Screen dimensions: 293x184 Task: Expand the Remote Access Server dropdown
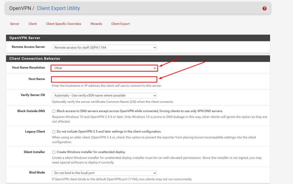pos(104,47)
